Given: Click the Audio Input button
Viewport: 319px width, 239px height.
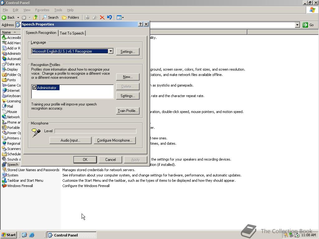Looking at the screenshot, I should tap(70, 140).
